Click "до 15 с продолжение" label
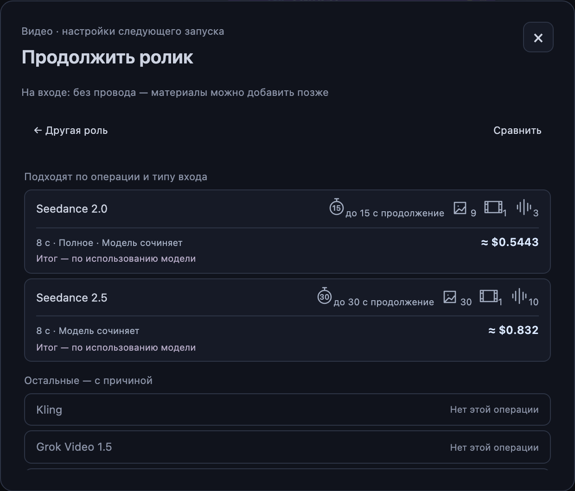Screen dimensions: 575x491 [x=395, y=213]
